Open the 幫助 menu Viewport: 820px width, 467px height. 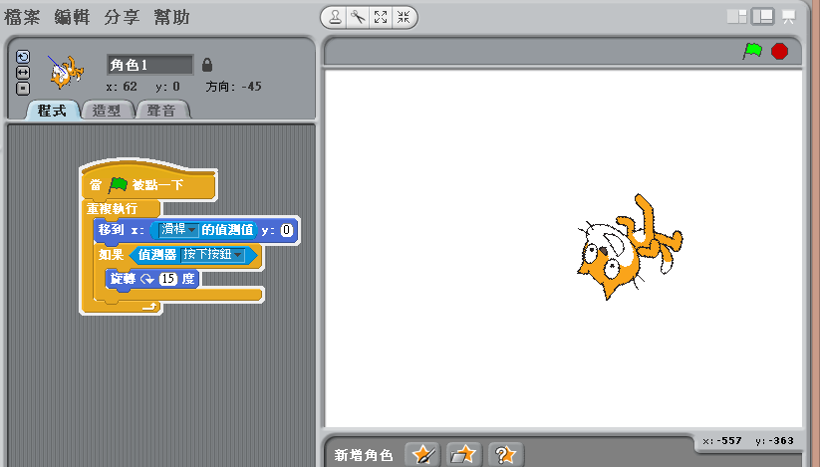(x=171, y=17)
